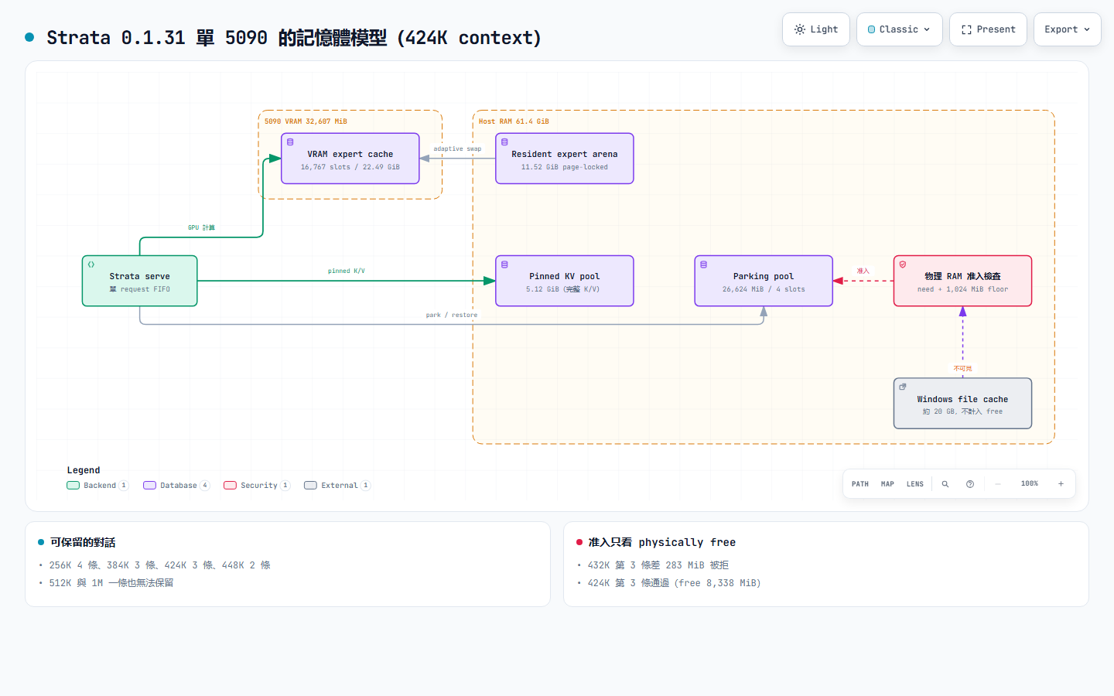Toggle the Backend legend filter
Screen dimensions: 1114x696
tap(97, 486)
